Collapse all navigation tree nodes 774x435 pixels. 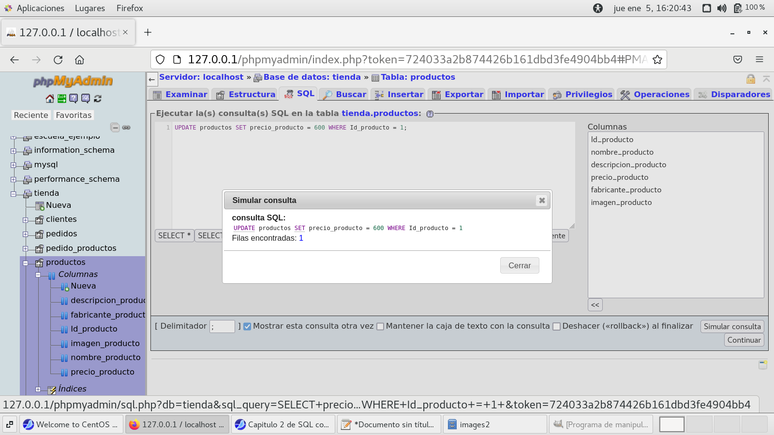pos(115,128)
